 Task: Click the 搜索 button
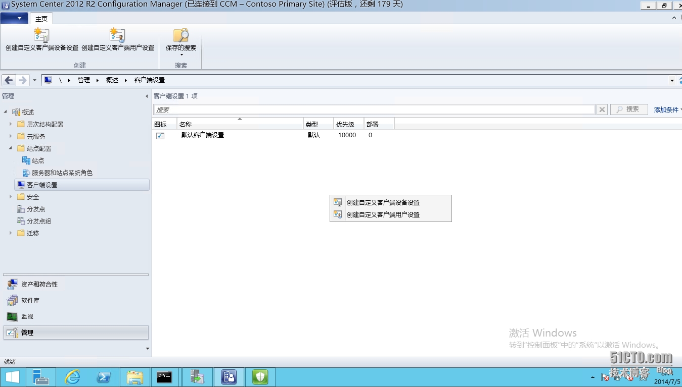[x=629, y=109]
